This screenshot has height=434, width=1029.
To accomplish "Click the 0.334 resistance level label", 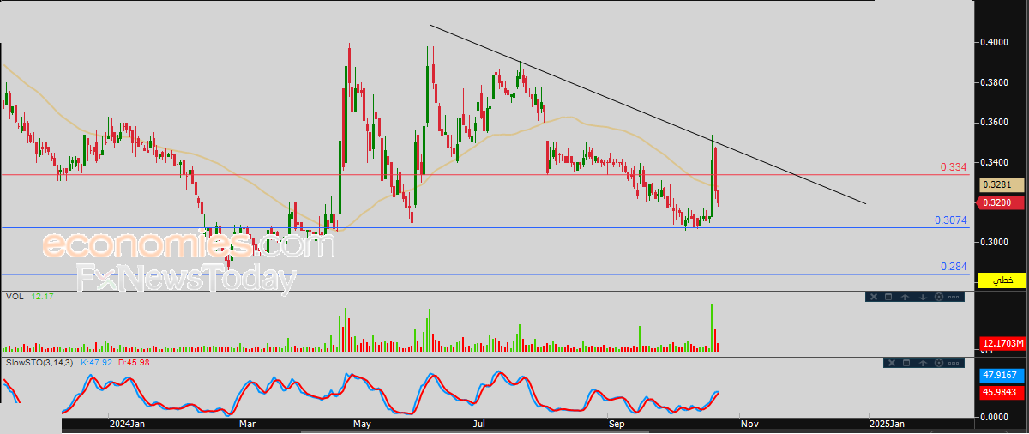I will (954, 167).
